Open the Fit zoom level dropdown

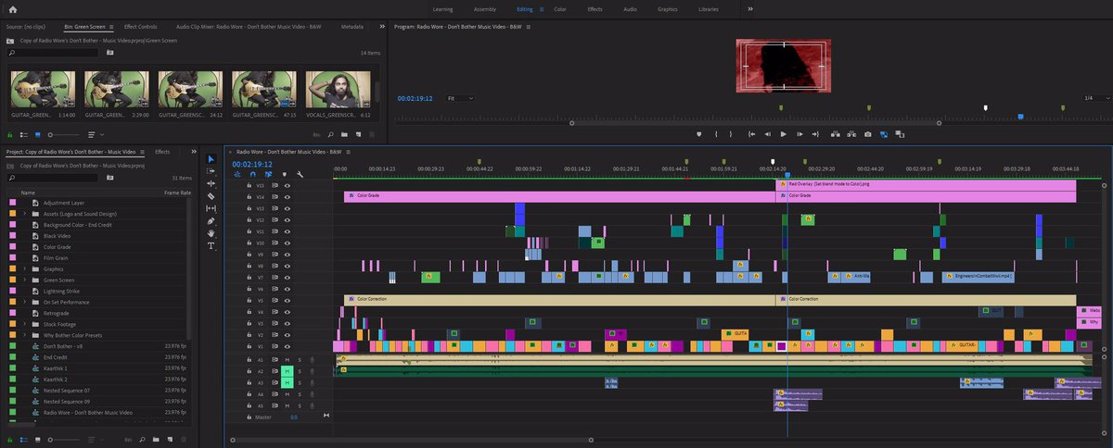coord(459,98)
